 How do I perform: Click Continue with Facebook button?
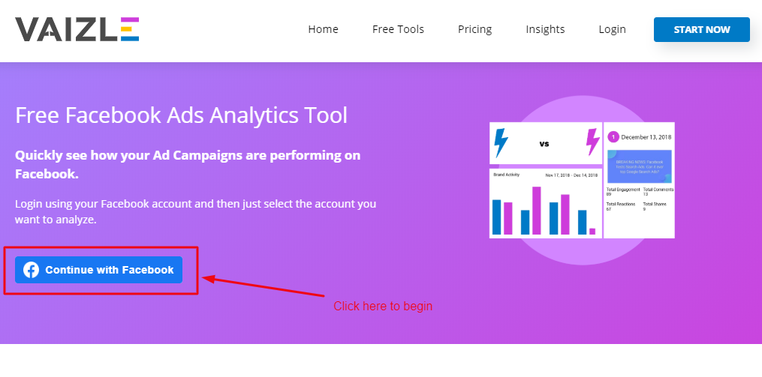pos(98,270)
